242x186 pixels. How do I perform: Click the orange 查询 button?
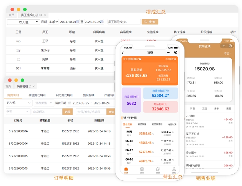111,112
